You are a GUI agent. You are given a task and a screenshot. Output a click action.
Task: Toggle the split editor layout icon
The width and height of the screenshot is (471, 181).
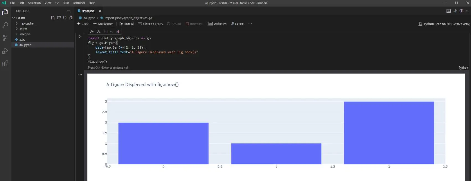tap(461, 11)
